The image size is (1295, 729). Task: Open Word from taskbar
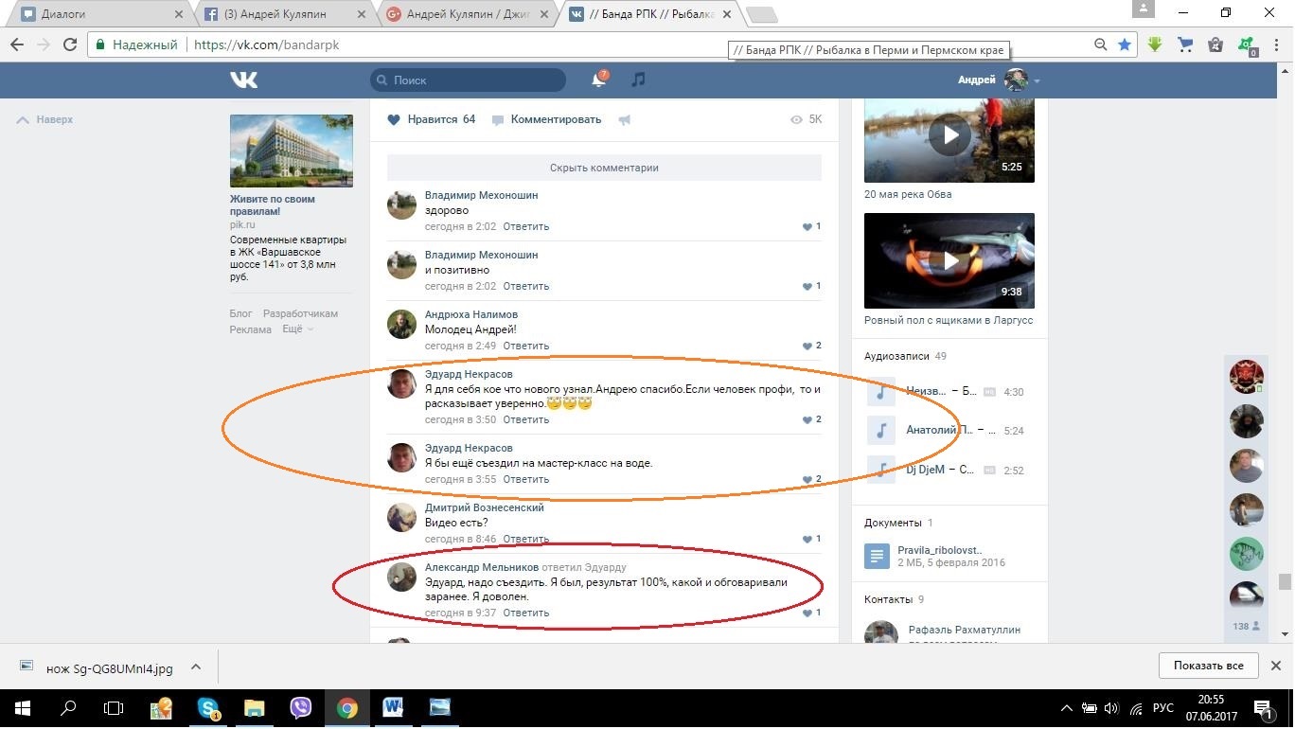click(393, 707)
